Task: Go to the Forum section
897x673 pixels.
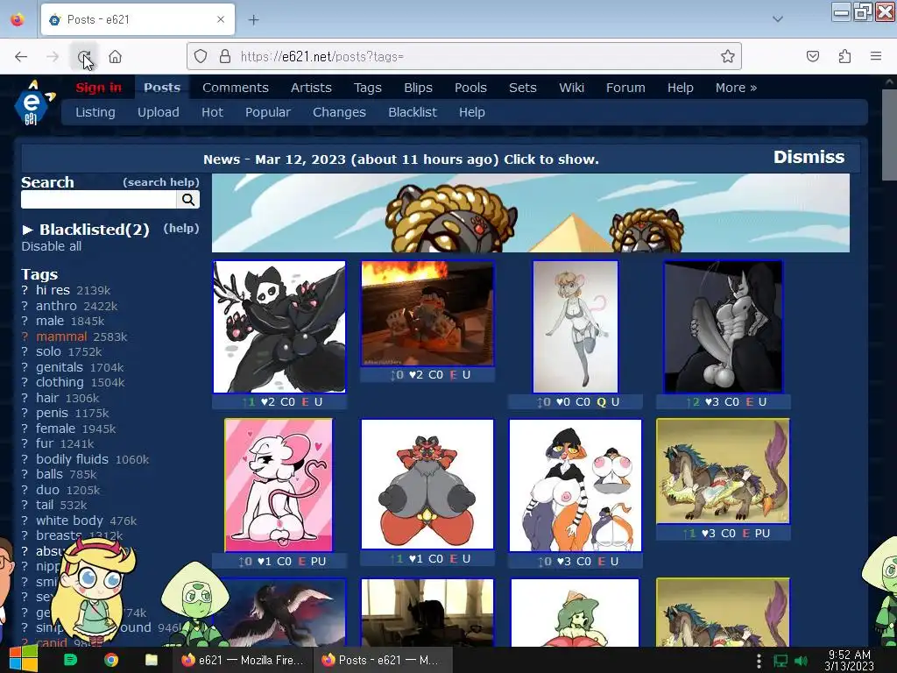Action: (x=625, y=88)
